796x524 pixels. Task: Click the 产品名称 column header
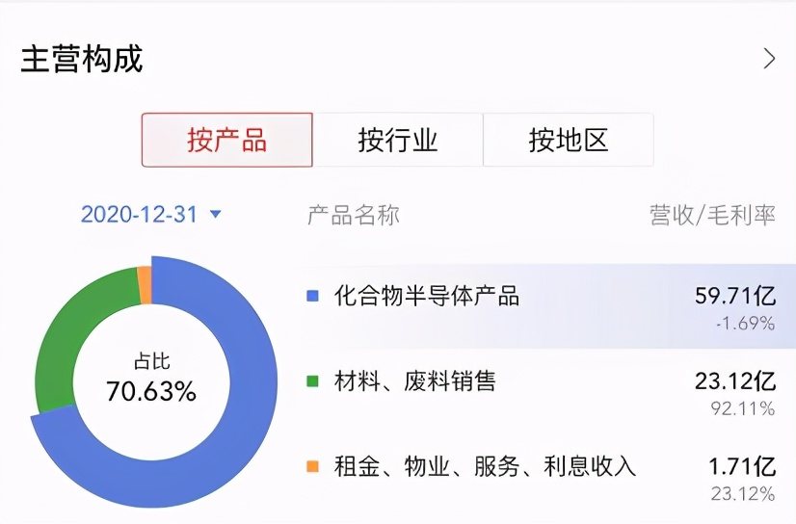tap(354, 215)
